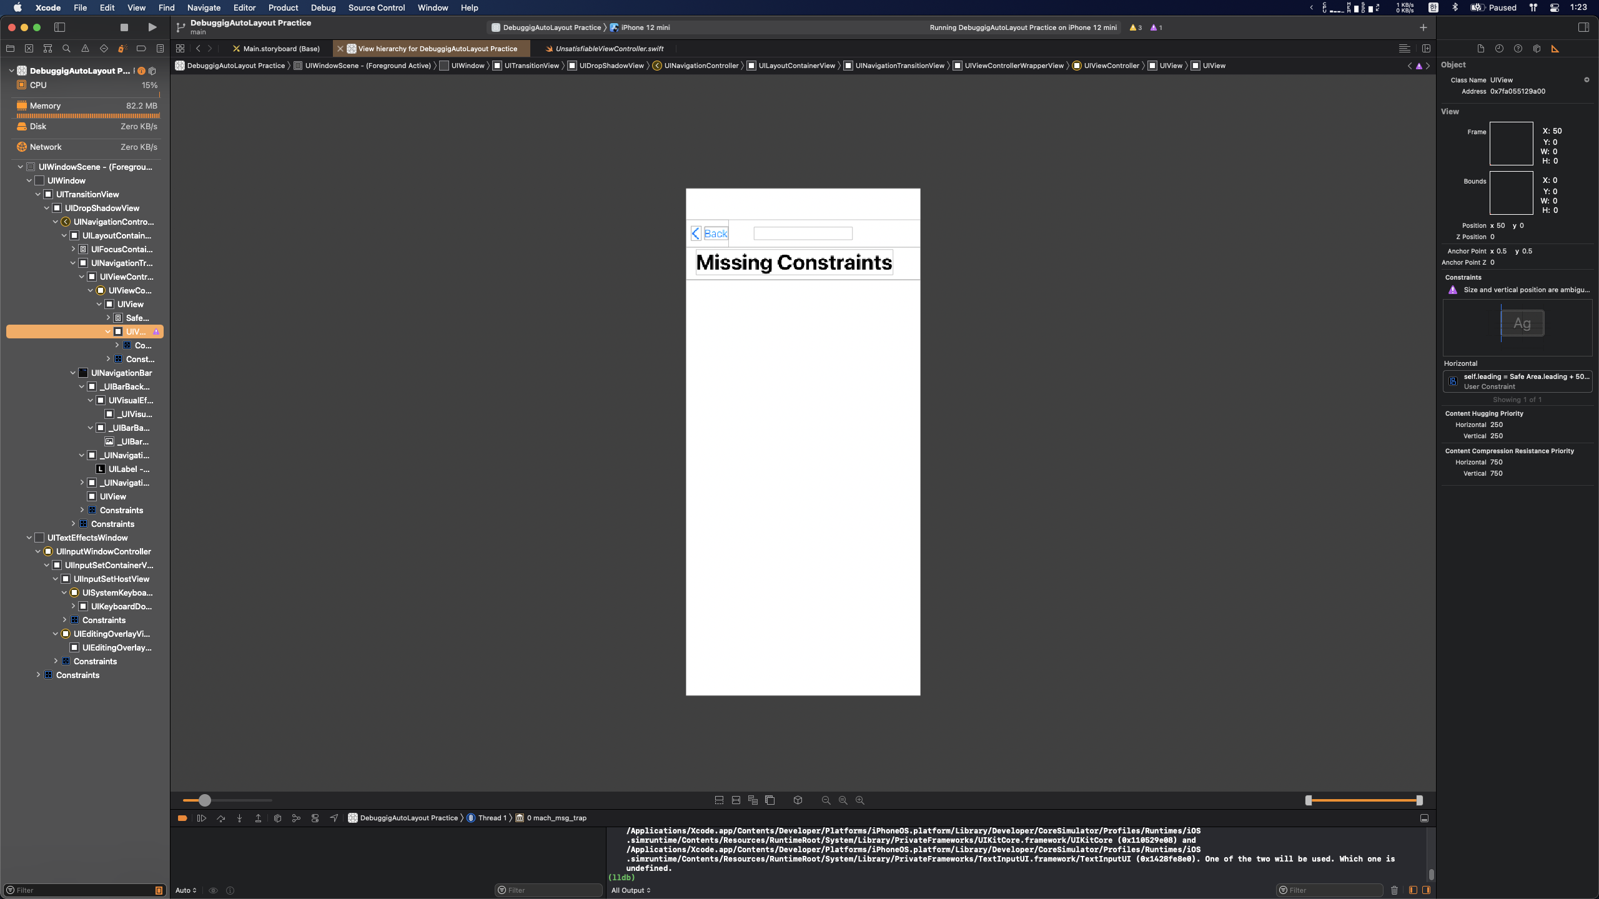Viewport: 1599px width, 899px height.
Task: Toggle Show Clipped Content button
Action: (719, 800)
